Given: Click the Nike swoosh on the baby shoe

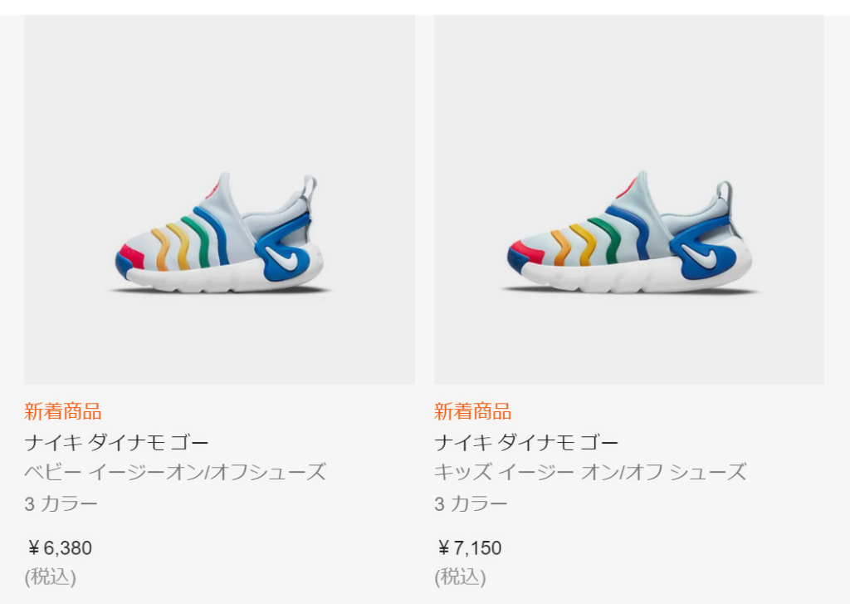Looking at the screenshot, I should (x=283, y=259).
